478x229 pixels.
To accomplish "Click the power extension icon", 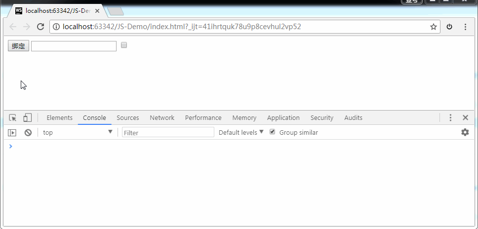I will (x=449, y=27).
